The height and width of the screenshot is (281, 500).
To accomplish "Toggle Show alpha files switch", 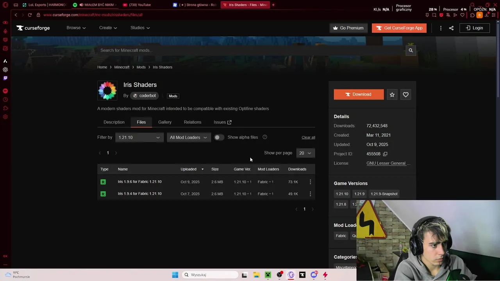I will tap(219, 137).
